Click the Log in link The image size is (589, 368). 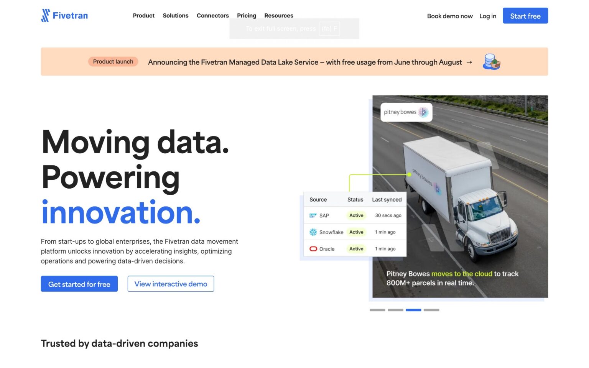click(x=487, y=16)
